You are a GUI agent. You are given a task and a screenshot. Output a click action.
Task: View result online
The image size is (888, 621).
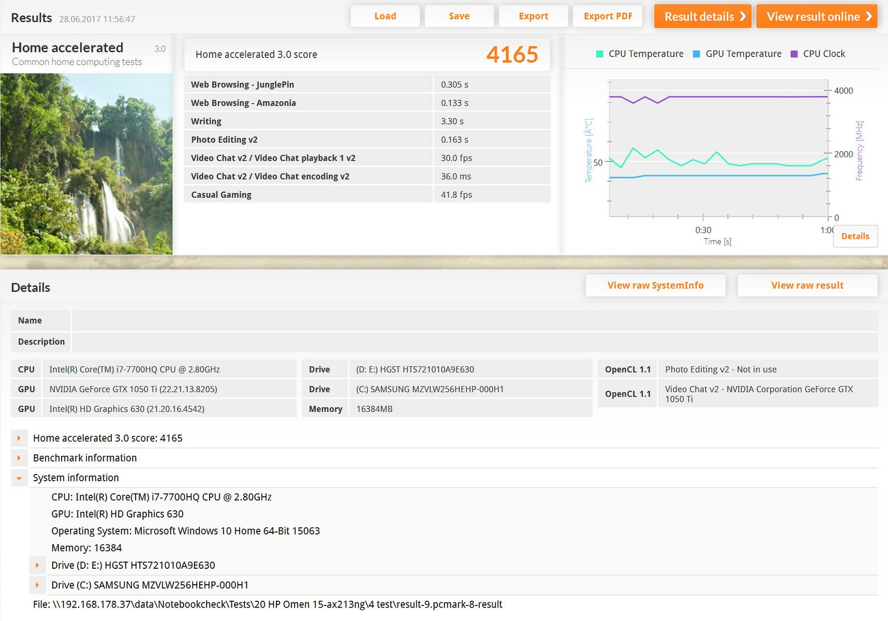817,16
